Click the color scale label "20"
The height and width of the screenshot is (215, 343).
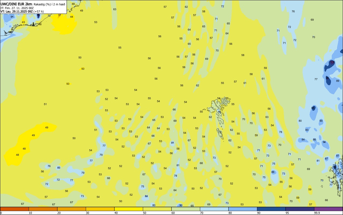click(x=59, y=213)
